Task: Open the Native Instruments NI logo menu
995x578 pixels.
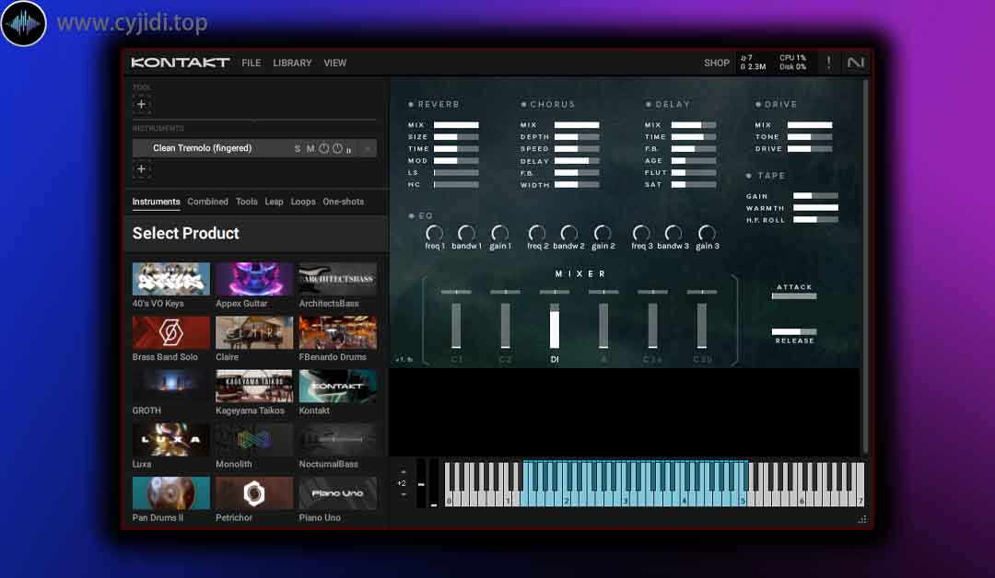Action: [x=855, y=63]
